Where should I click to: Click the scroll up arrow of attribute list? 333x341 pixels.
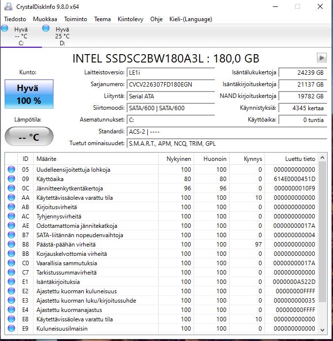(322, 157)
